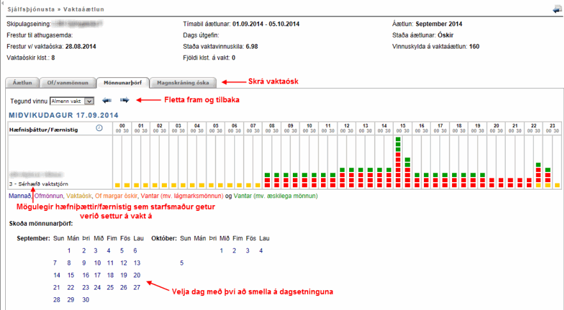Select September 2 in the calendar
This screenshot has width=564, height=310.
pyautogui.click(x=84, y=251)
